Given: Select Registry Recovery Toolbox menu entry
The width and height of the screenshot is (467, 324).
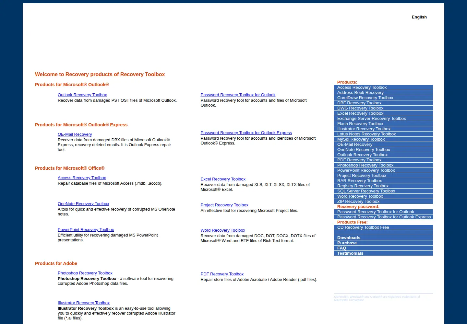Looking at the screenshot, I should click(383, 186).
